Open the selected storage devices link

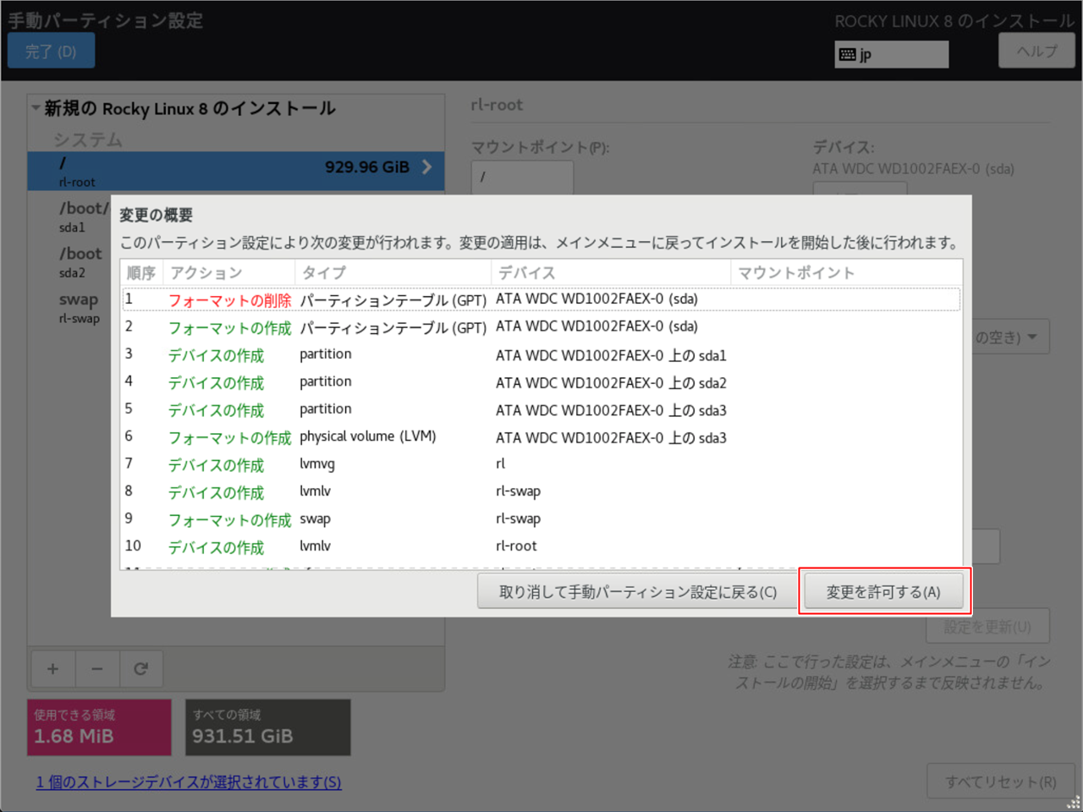point(189,782)
